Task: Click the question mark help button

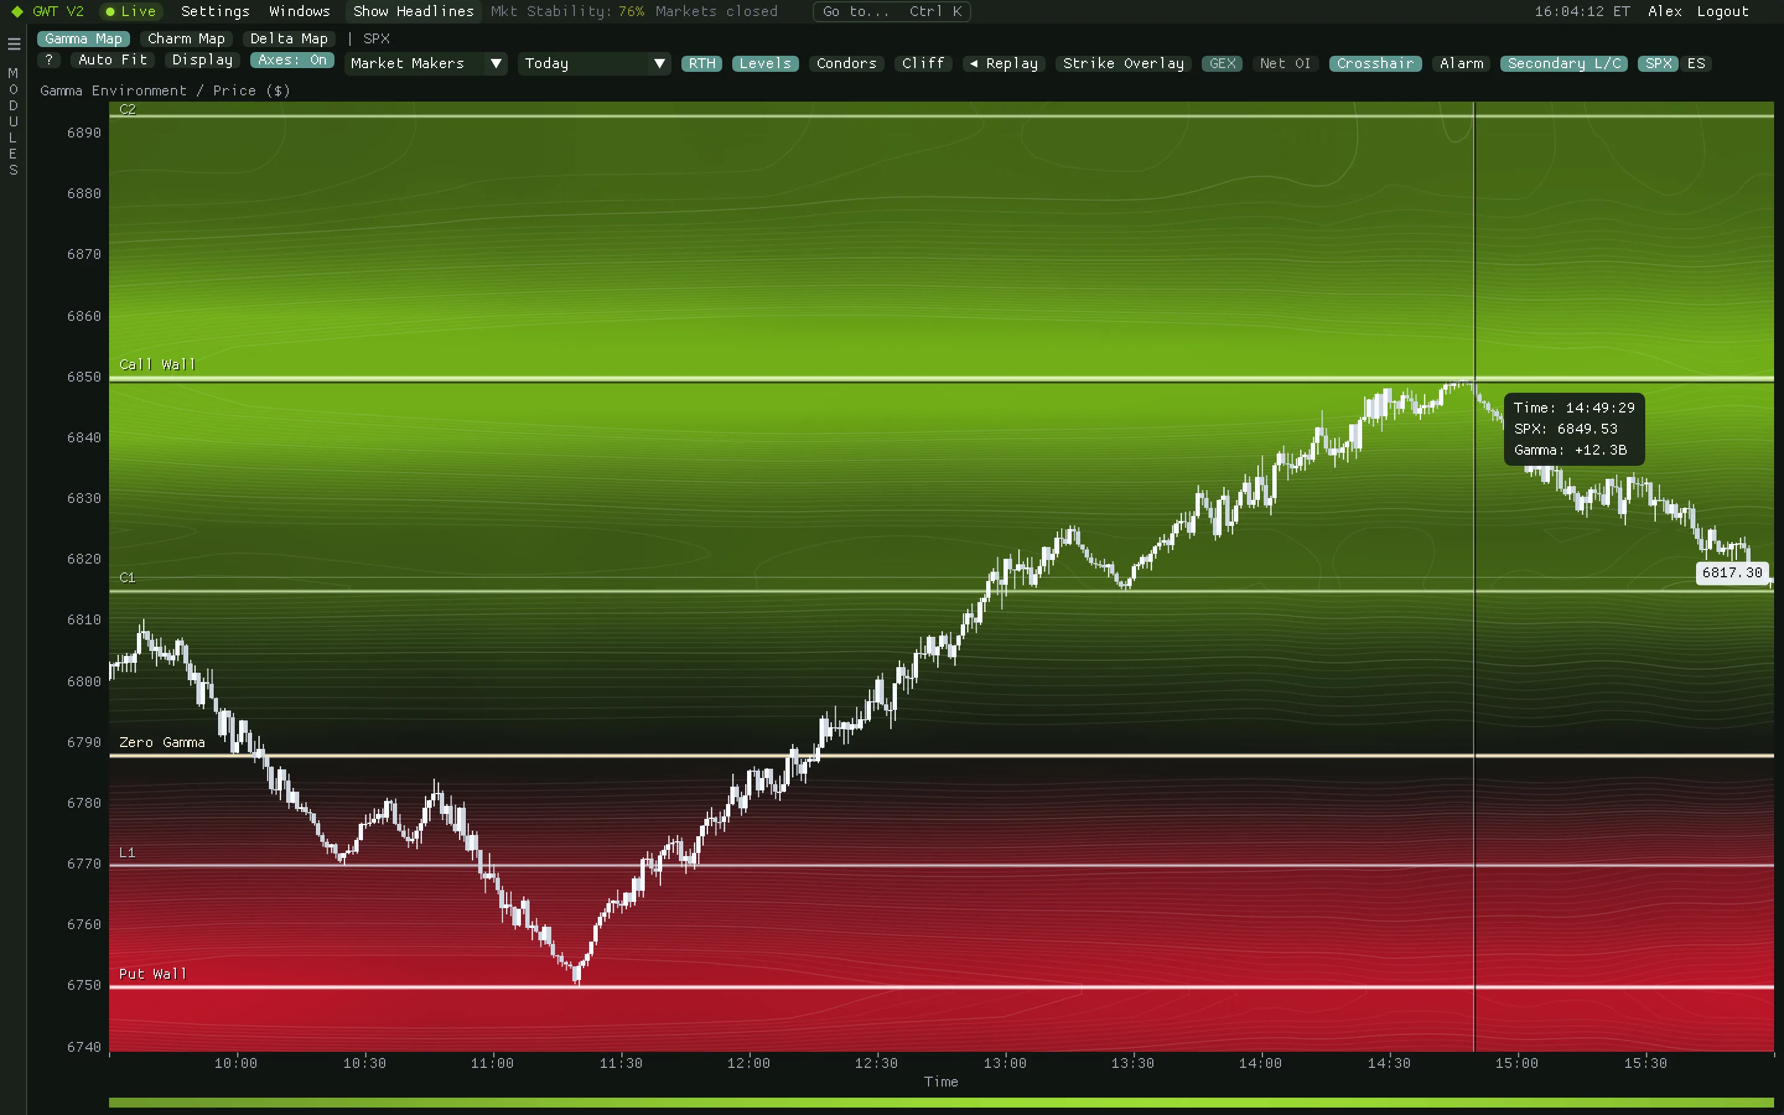Action: (x=49, y=59)
